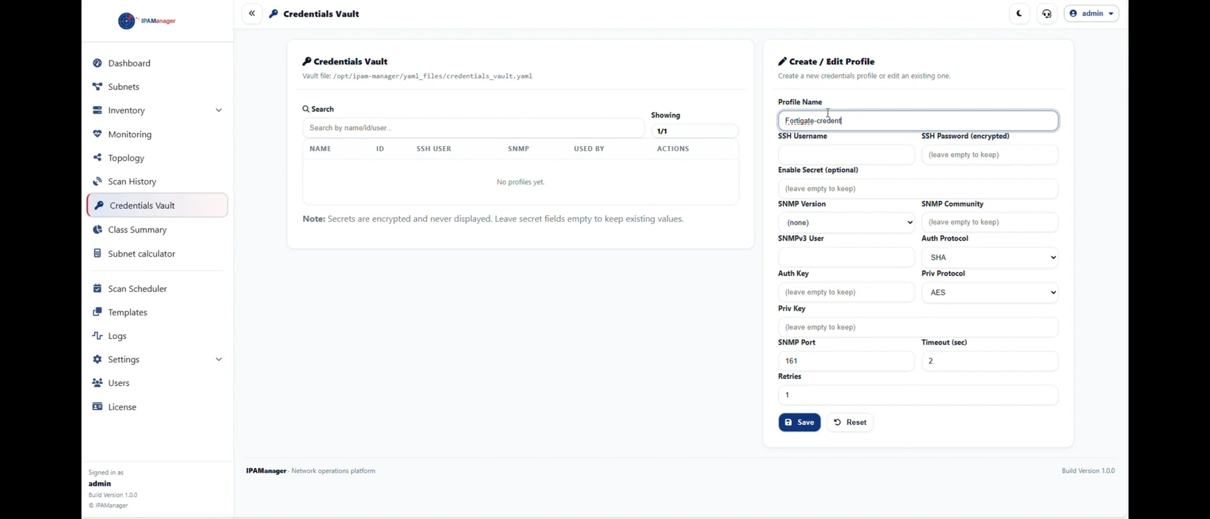Open License page
The height and width of the screenshot is (519, 1210).
(x=157, y=407)
